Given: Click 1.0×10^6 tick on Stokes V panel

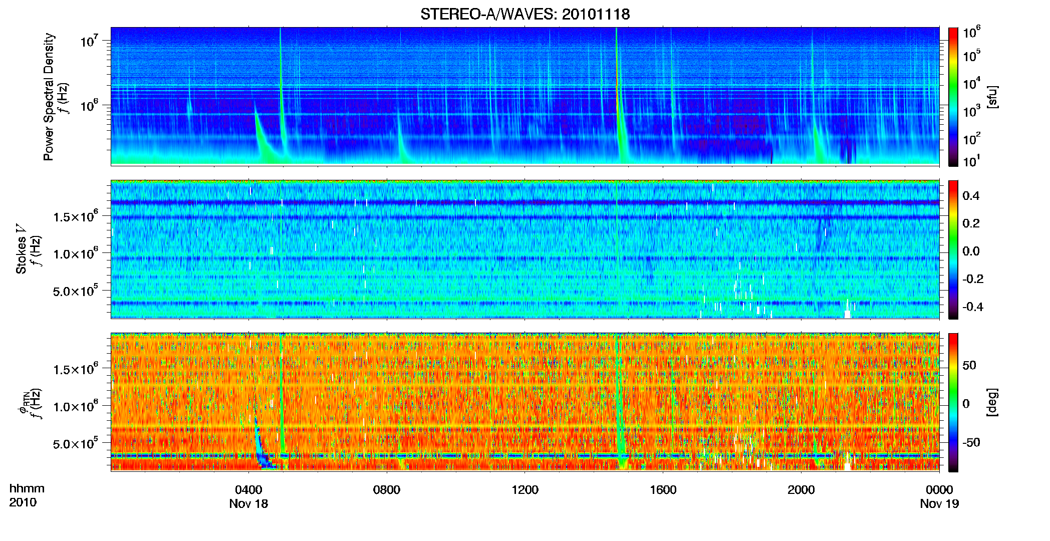Looking at the screenshot, I should [x=76, y=253].
